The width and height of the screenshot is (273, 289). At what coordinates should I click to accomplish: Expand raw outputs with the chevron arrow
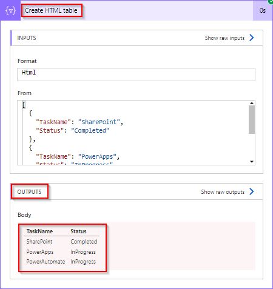[x=251, y=191]
